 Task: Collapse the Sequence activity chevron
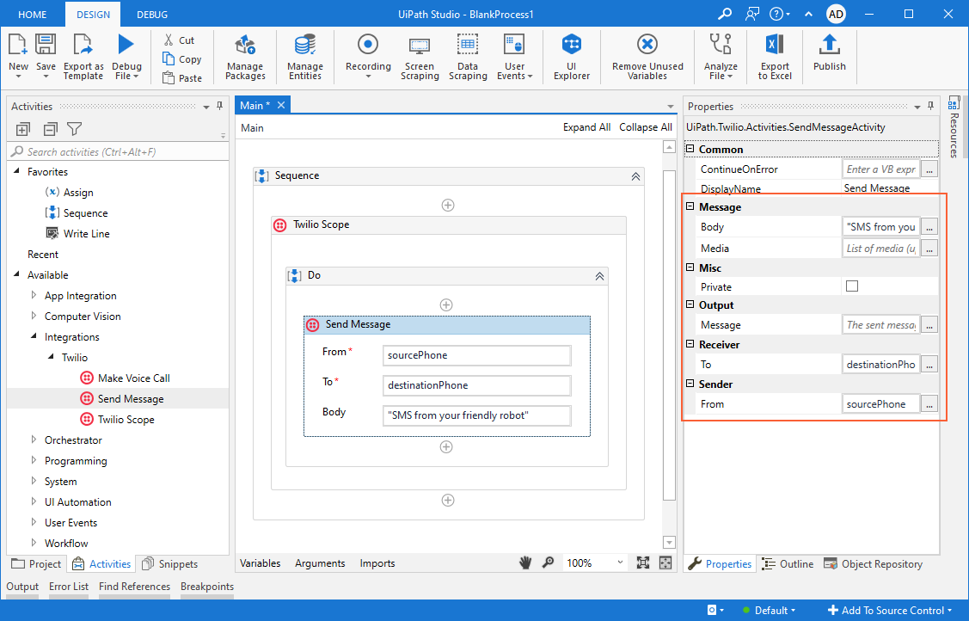tap(635, 176)
